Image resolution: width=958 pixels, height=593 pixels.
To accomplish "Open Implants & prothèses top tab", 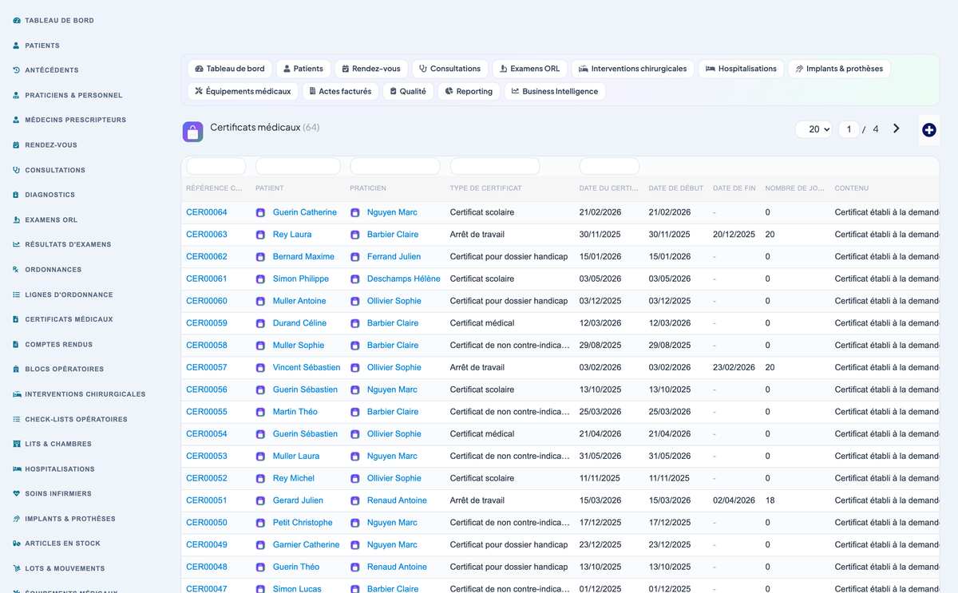I will point(839,69).
